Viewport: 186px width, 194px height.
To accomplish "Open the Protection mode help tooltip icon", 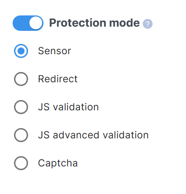I will point(148,24).
